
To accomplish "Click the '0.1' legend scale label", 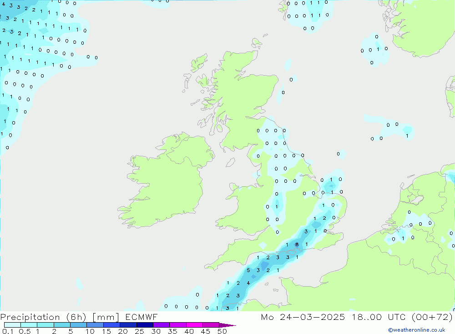I will click(8, 331).
